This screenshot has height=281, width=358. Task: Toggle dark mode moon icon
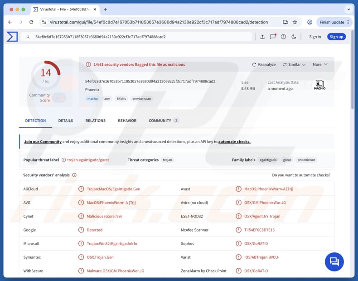294,37
